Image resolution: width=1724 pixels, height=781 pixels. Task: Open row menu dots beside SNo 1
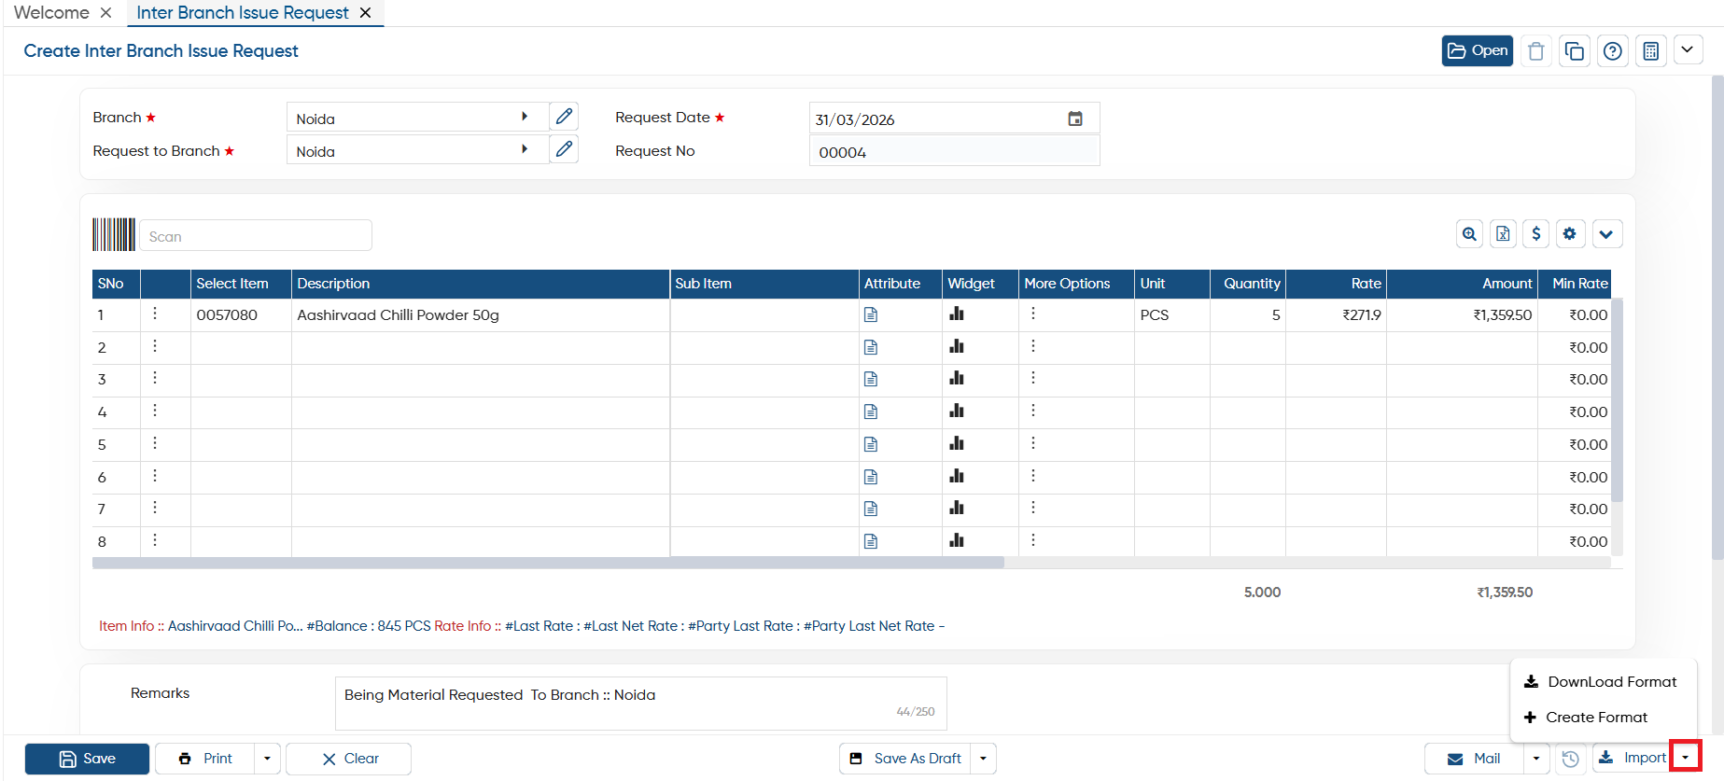coord(155,314)
